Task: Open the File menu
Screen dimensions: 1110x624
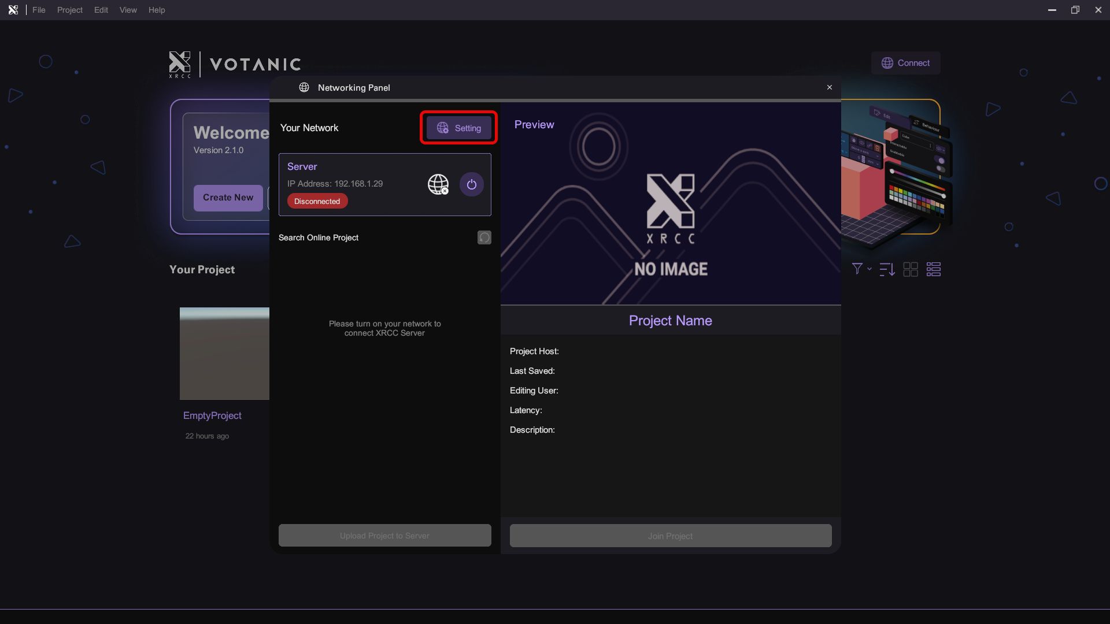Action: pos(39,10)
